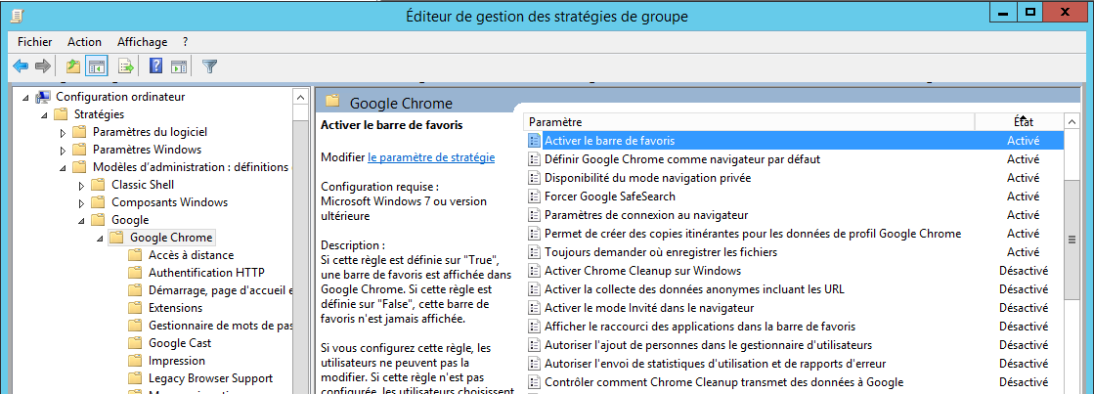Image resolution: width=1094 pixels, height=394 pixels.
Task: Select Démarrage, page d'accueil folder
Action: pos(221,290)
